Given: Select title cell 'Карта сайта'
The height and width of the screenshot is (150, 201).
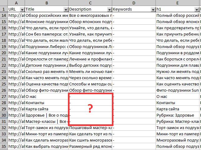Looking at the screenshot, I should (47, 109).
